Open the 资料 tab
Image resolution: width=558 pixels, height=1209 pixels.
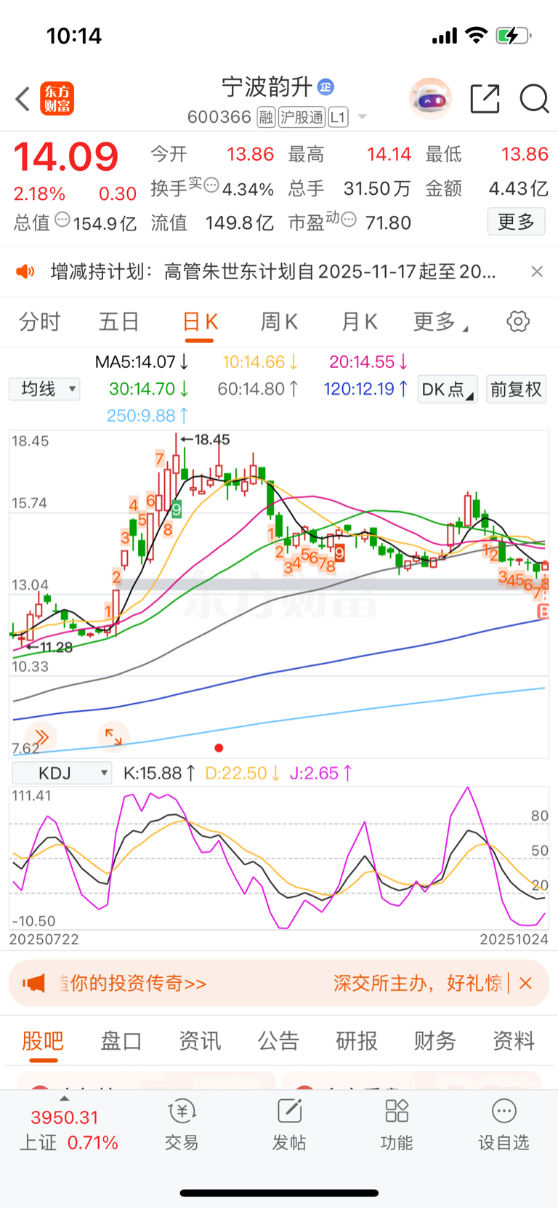pos(514,1041)
